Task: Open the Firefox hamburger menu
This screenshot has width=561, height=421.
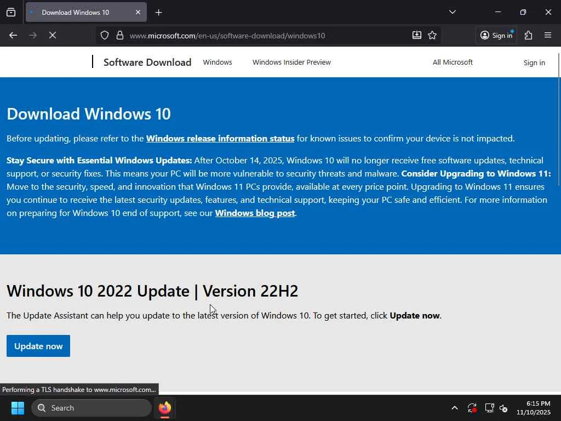Action: point(548,35)
